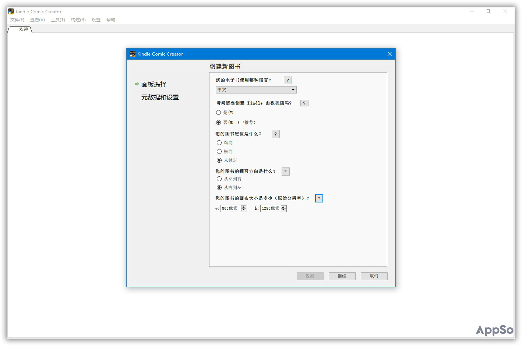Increase the width value with its stepper
The image size is (522, 346).
[243, 206]
